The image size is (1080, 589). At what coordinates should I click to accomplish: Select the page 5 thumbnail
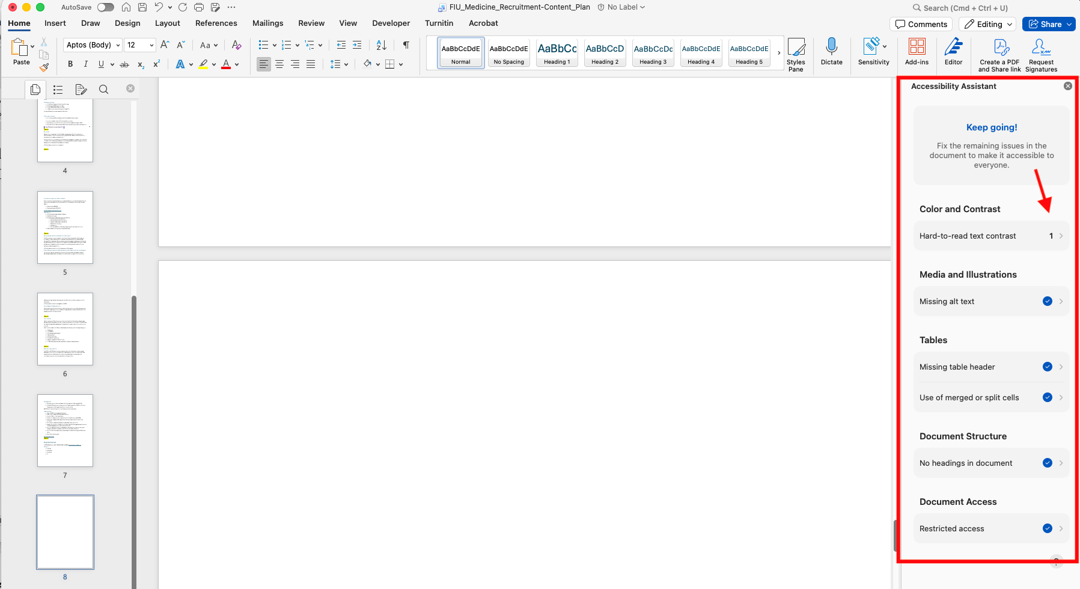[x=65, y=227]
